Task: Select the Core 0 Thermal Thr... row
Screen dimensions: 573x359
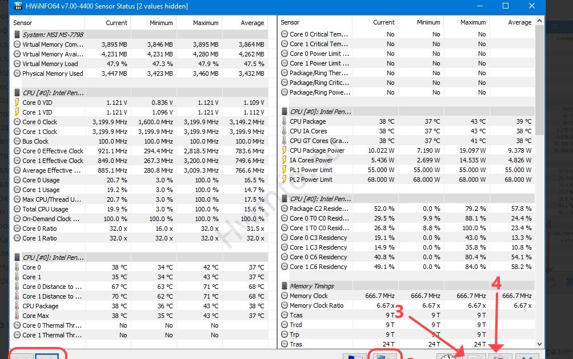Action: click(x=141, y=325)
